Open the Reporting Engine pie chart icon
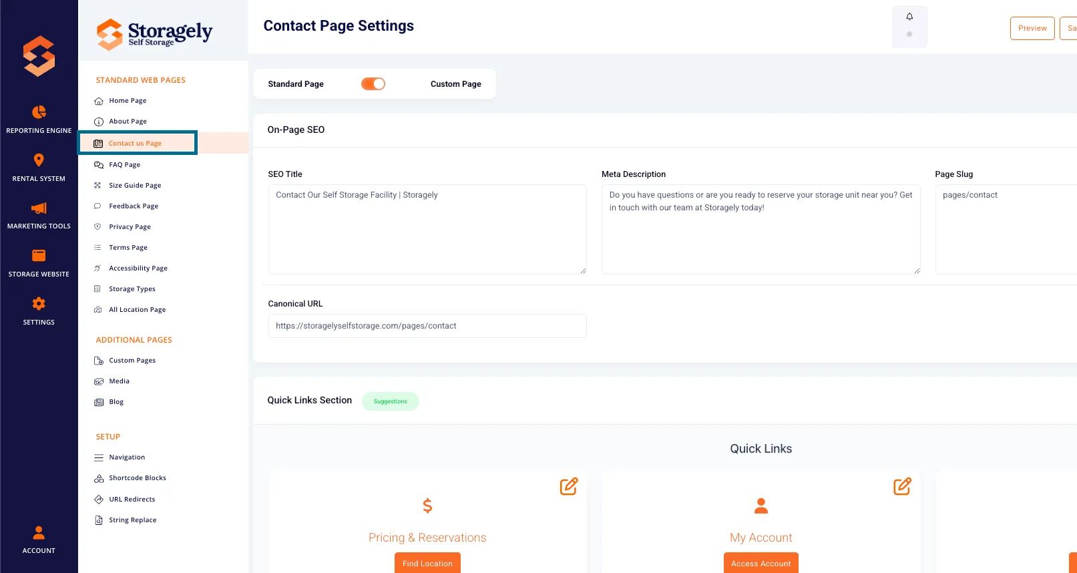 pos(39,112)
